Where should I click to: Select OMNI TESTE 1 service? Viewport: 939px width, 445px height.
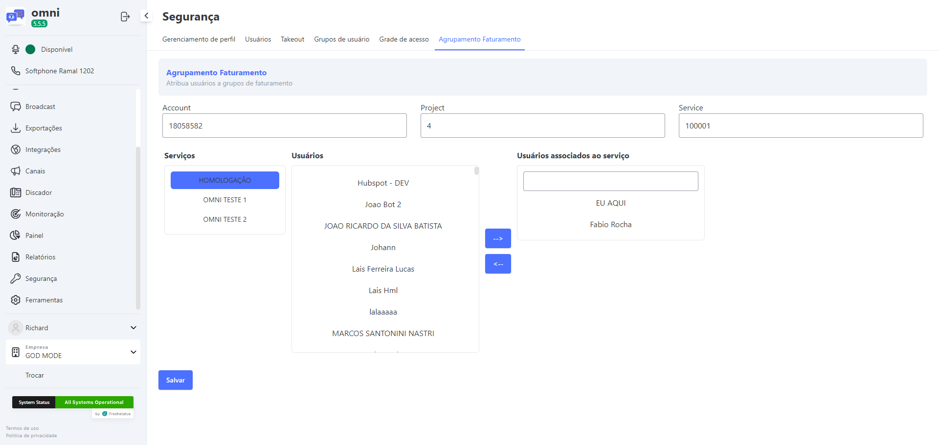click(x=224, y=200)
